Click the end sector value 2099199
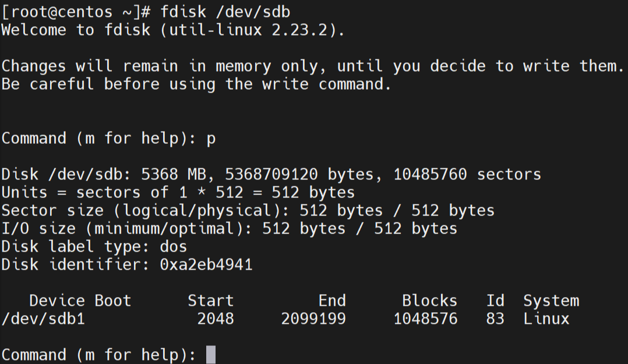Screen dimensions: 628x364 click(313, 319)
